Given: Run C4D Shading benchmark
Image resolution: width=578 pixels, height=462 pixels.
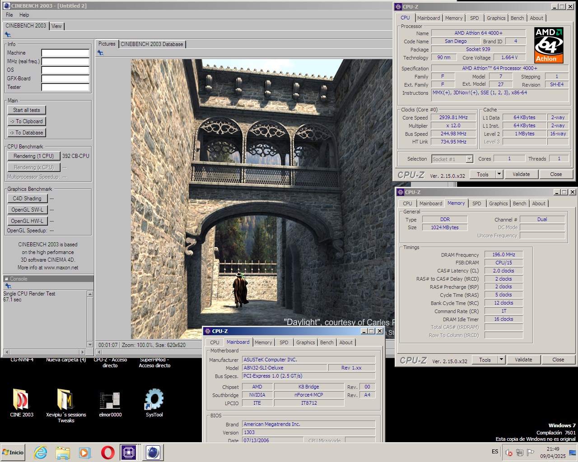Looking at the screenshot, I should click(x=27, y=199).
